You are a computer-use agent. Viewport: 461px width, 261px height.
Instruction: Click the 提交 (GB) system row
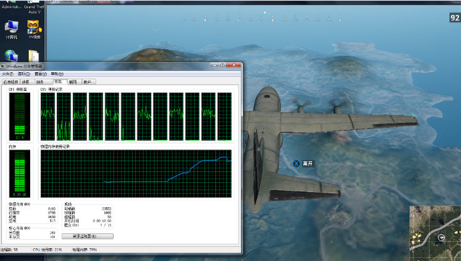point(88,225)
